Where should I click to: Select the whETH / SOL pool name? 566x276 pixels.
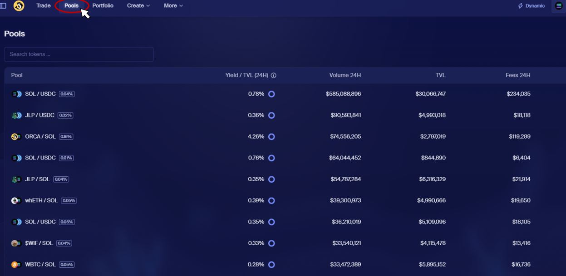[41, 200]
